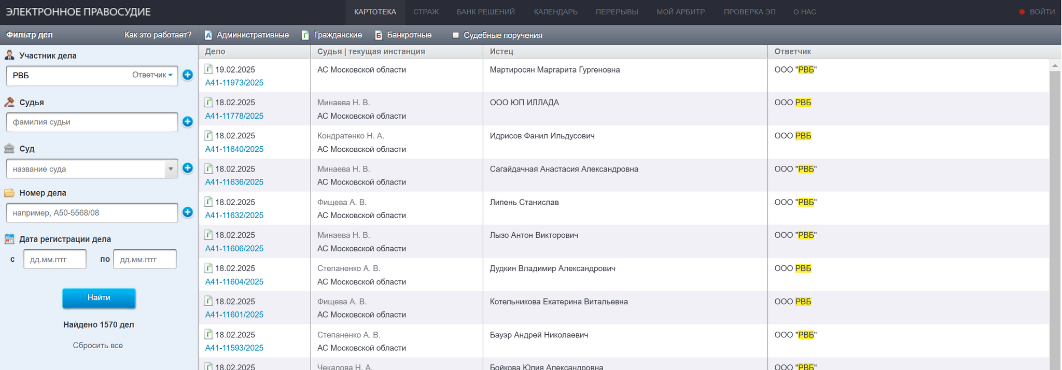Expand the court name dropdown arrow
This screenshot has height=370, width=1062.
(x=171, y=169)
